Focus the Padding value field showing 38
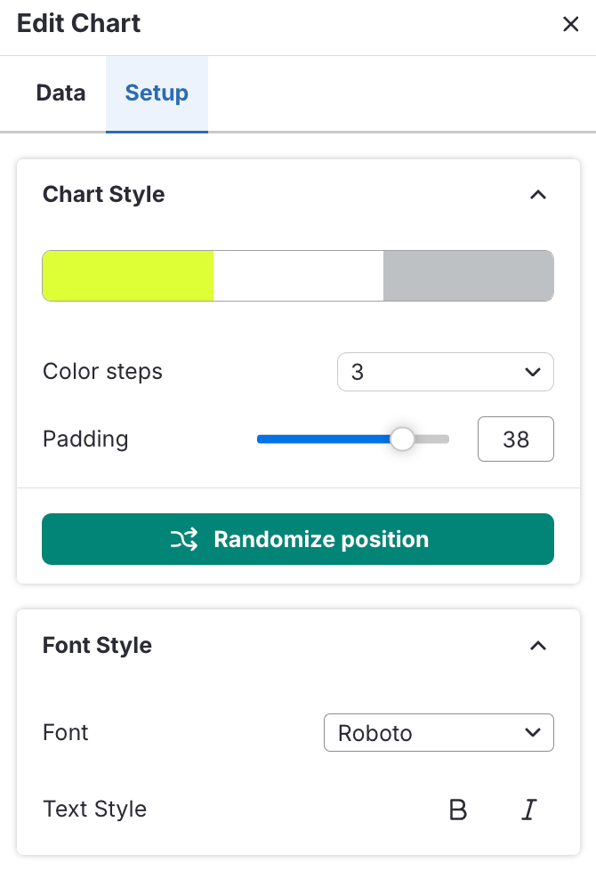 tap(515, 439)
